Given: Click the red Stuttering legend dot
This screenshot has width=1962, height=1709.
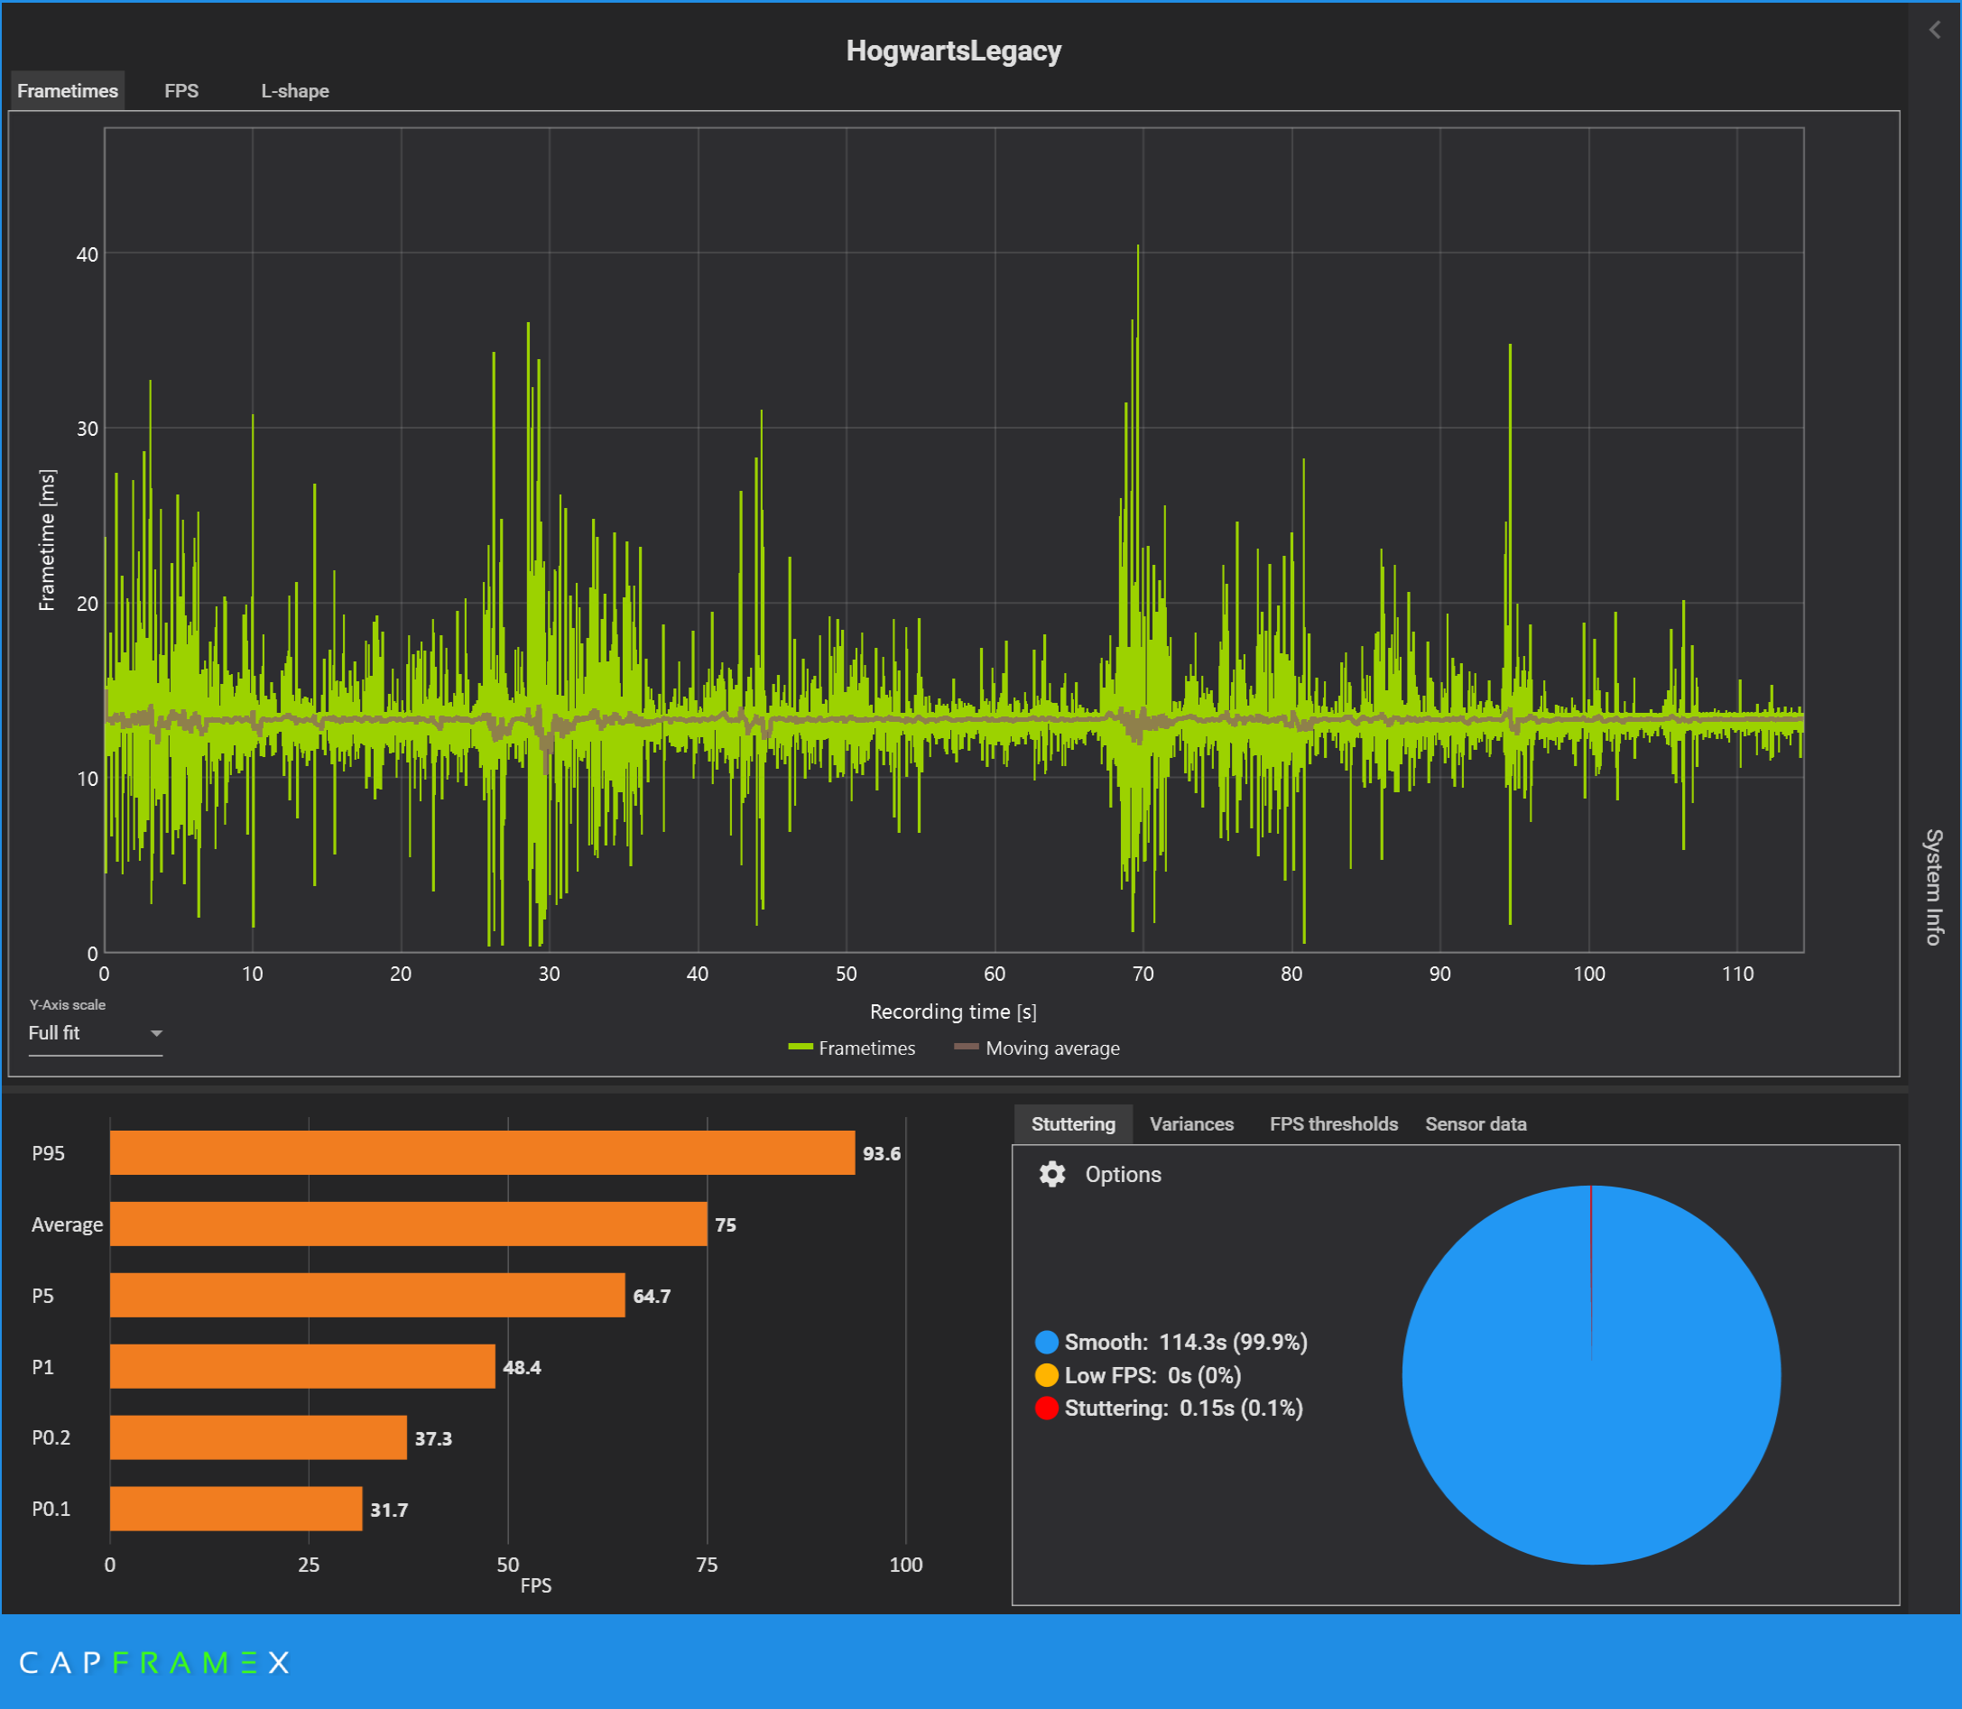Looking at the screenshot, I should pos(1046,1408).
